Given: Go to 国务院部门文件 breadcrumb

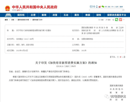Looking at the screenshot, I should (37, 20).
